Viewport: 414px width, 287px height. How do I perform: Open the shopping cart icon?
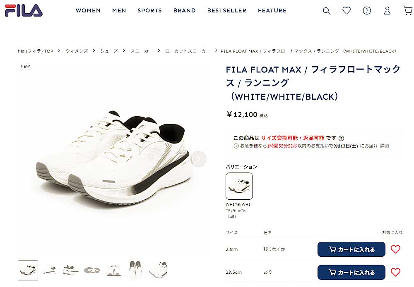pyautogui.click(x=408, y=10)
